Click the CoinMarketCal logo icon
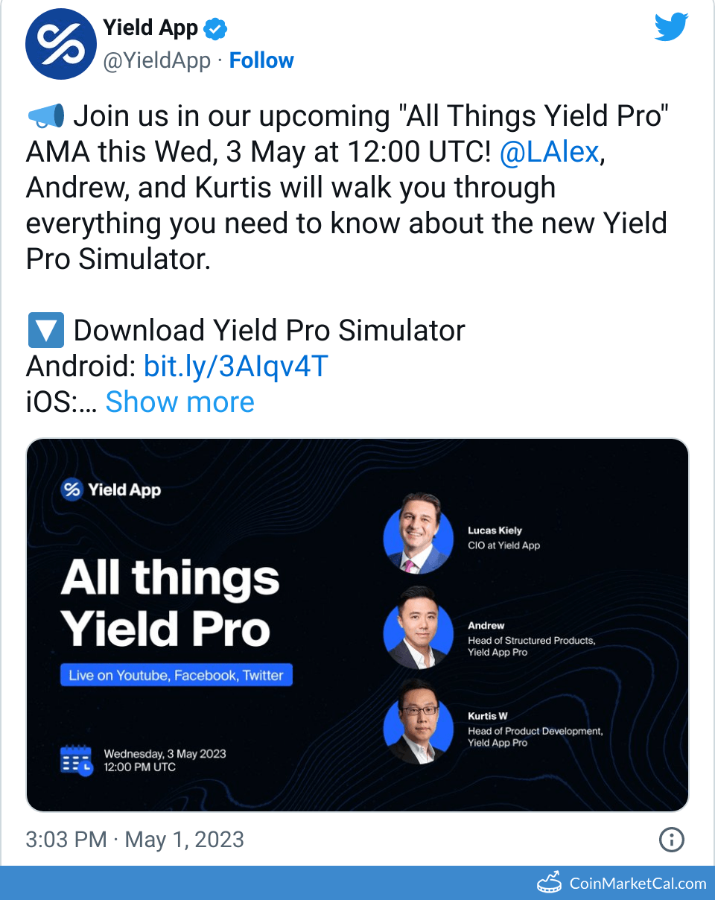 pyautogui.click(x=550, y=883)
